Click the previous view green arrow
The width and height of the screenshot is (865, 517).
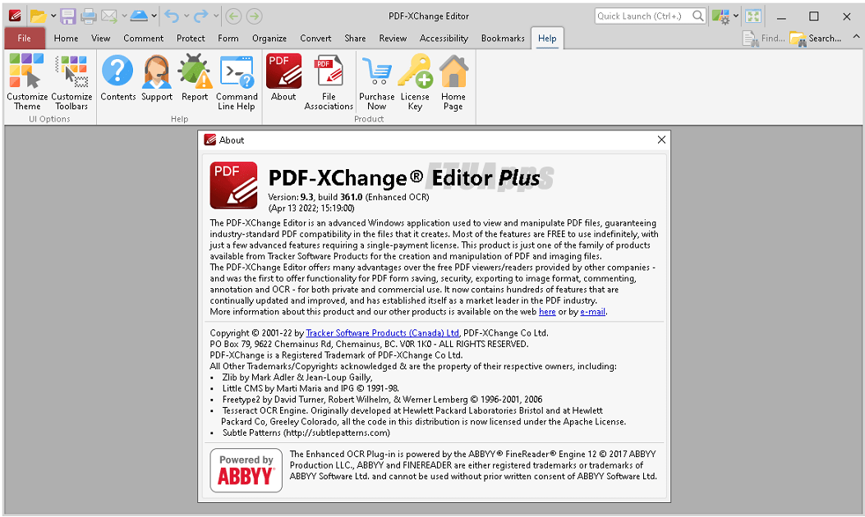click(233, 16)
